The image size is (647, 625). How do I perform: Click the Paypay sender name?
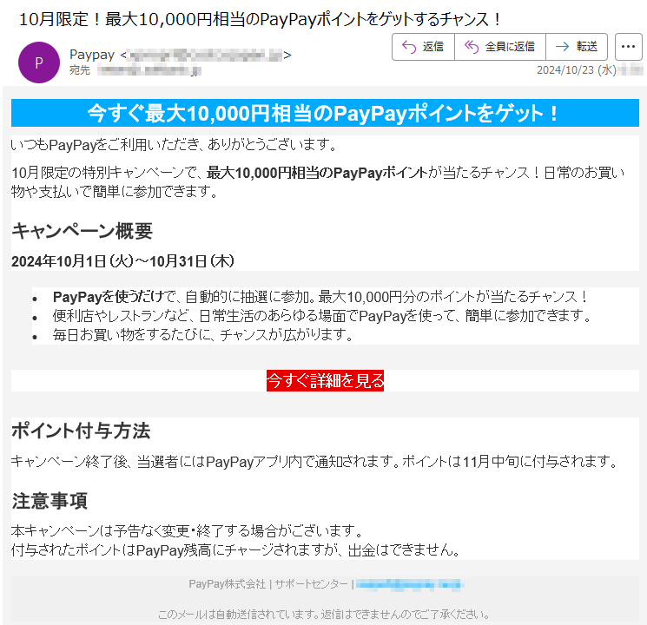click(x=92, y=55)
